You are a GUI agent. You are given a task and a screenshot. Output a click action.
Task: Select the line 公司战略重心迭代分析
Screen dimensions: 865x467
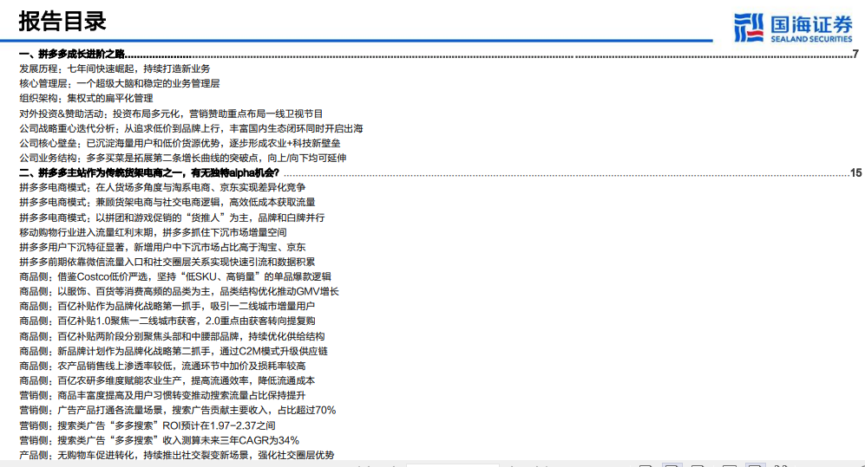tap(191, 128)
